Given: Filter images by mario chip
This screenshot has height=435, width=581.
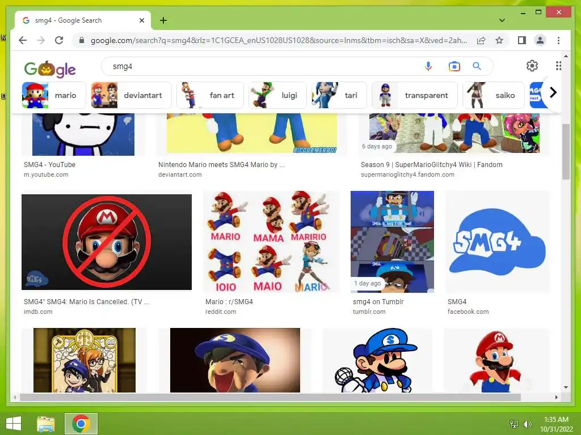Looking at the screenshot, I should click(x=54, y=95).
